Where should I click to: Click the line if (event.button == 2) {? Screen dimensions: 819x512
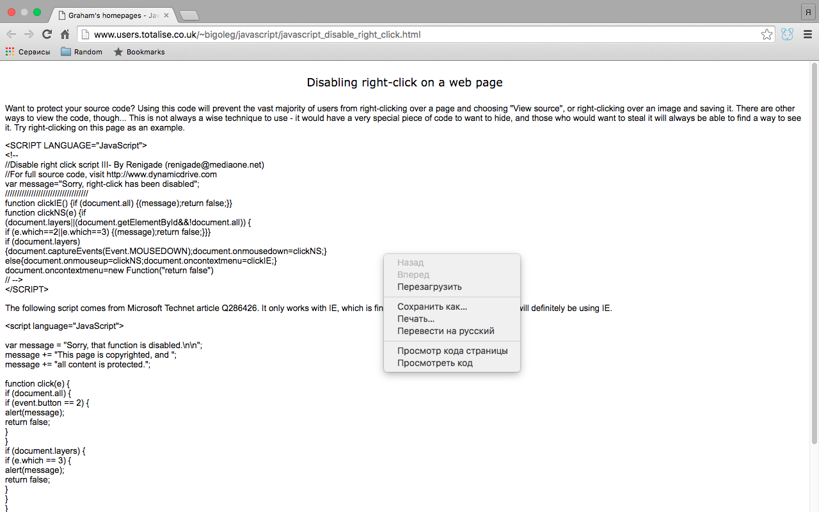tap(47, 403)
